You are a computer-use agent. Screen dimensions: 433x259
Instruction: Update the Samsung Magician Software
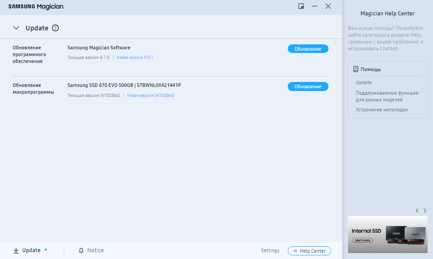coord(308,49)
